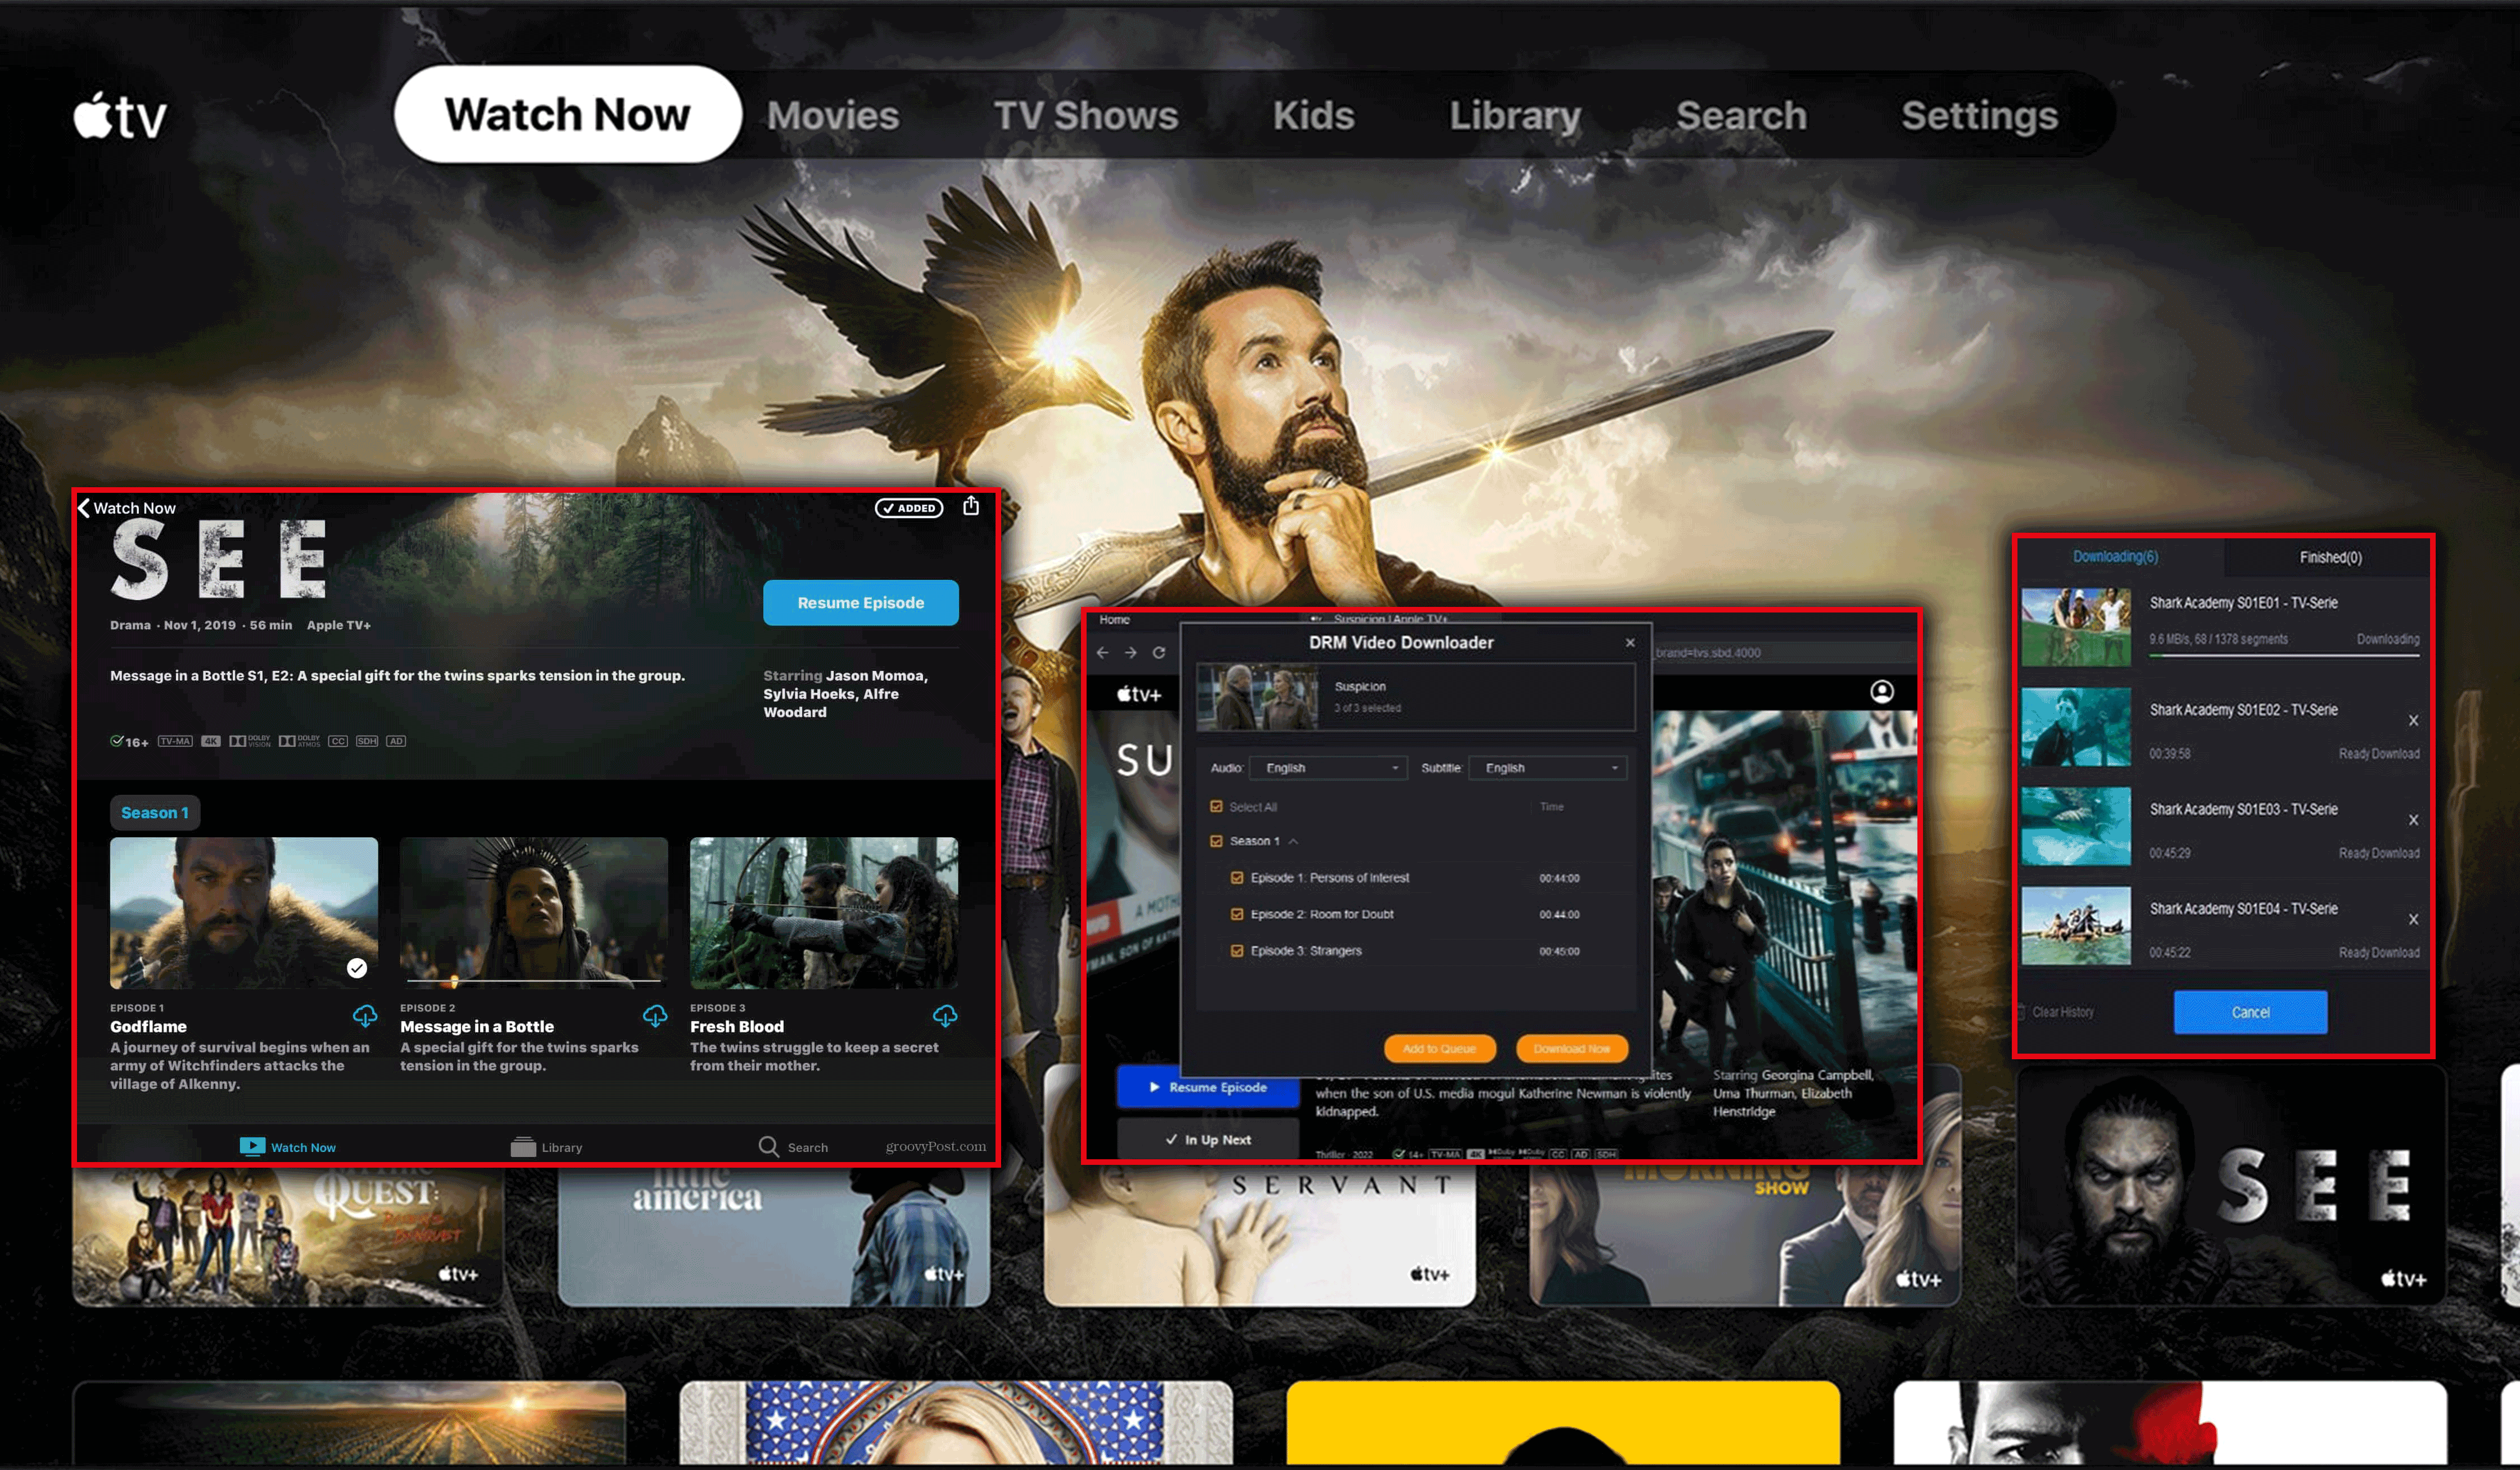The image size is (2520, 1470).
Task: Click the light-blue Resume Episode button for SEE
Action: tap(860, 602)
